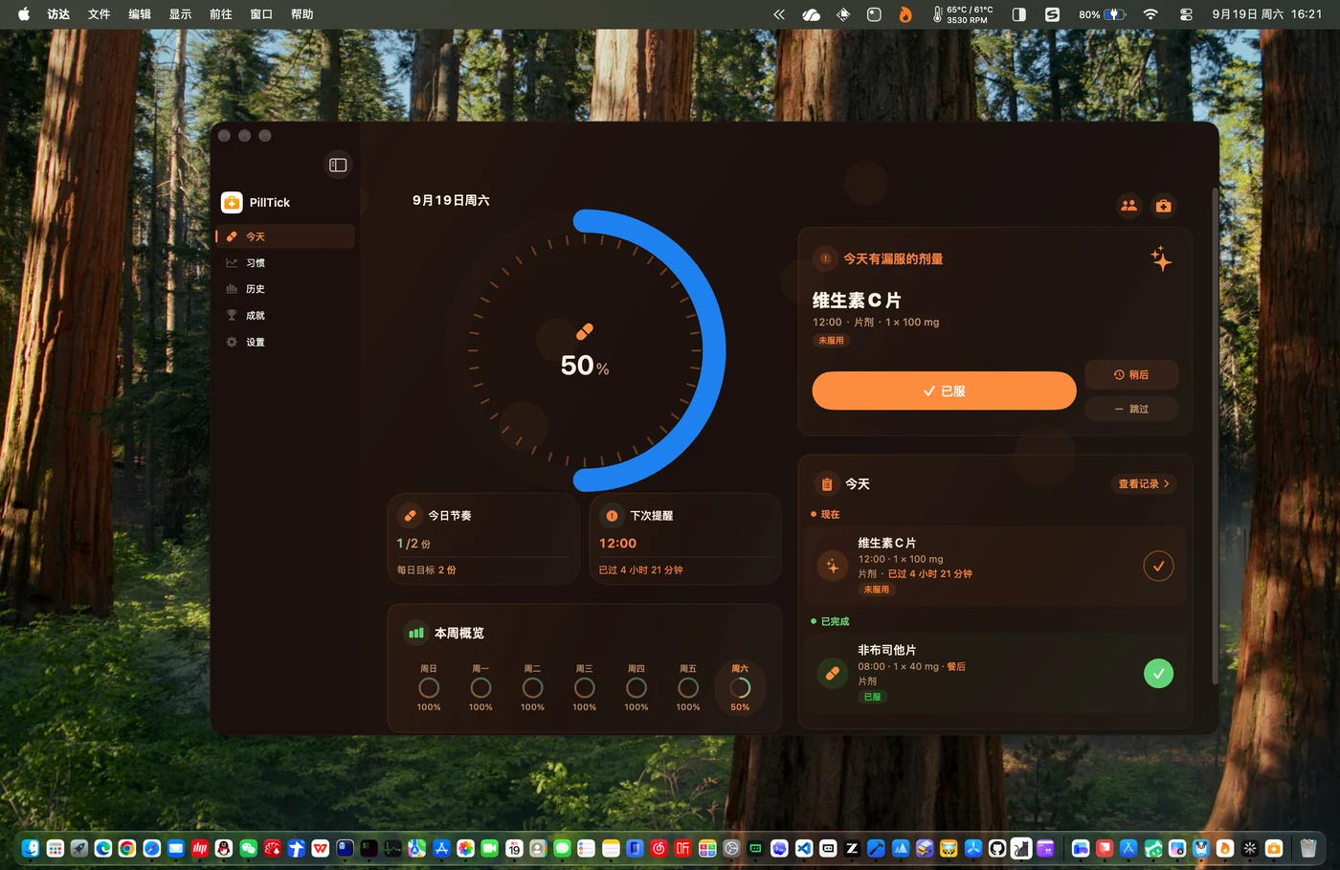The height and width of the screenshot is (870, 1340).
Task: Click the 周五 100% ring in 本周概览
Action: (x=688, y=688)
